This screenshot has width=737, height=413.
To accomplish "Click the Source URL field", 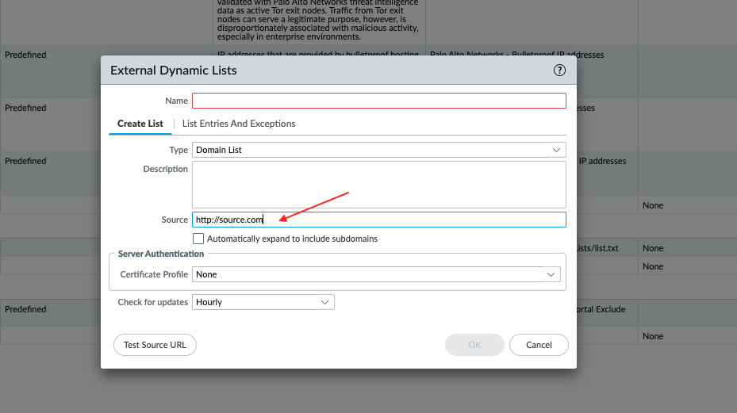I will coord(378,220).
